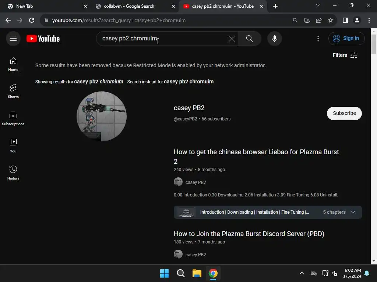Click the chapter thumbnail in chapters bar

pos(186,212)
